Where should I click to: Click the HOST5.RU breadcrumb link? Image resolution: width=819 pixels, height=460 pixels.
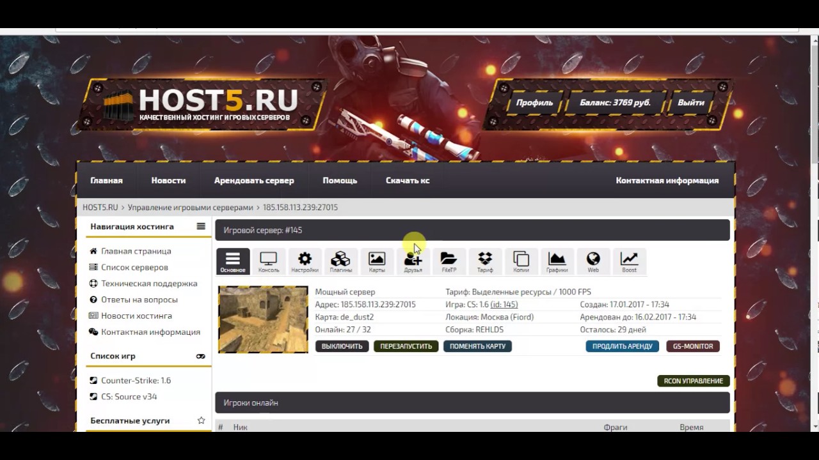pyautogui.click(x=100, y=208)
